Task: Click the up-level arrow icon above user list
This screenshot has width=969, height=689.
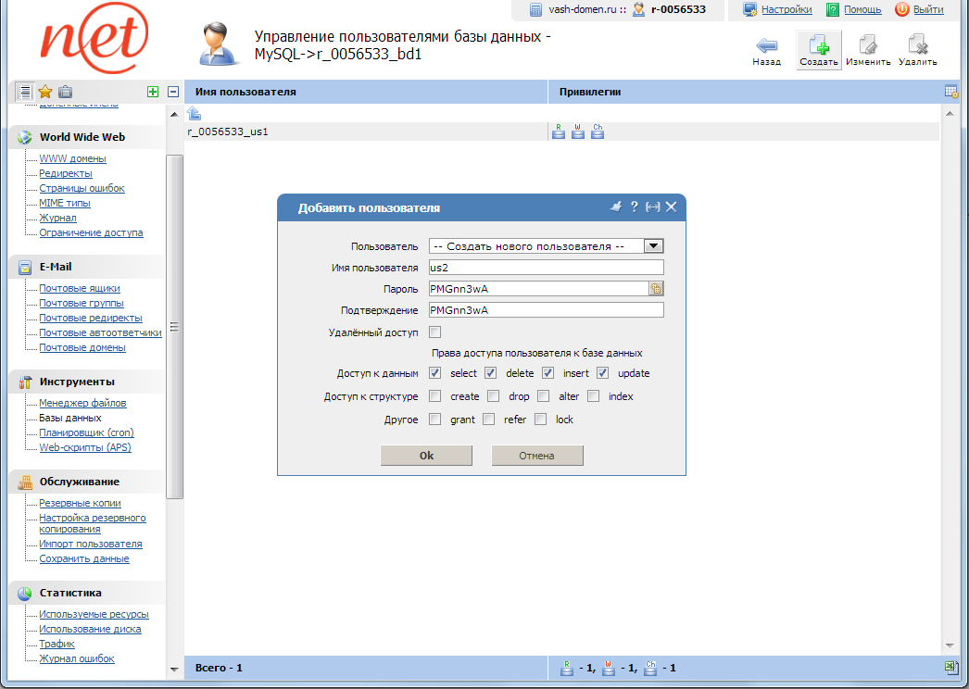Action: pyautogui.click(x=195, y=114)
